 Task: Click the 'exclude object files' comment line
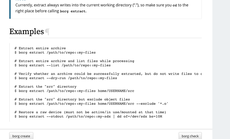[x=72, y=99]
